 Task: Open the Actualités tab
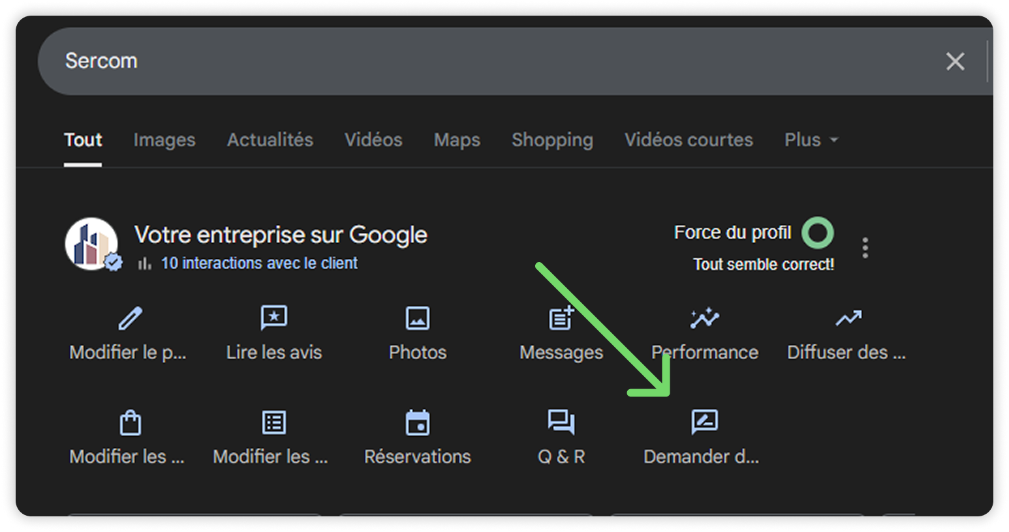tap(270, 140)
